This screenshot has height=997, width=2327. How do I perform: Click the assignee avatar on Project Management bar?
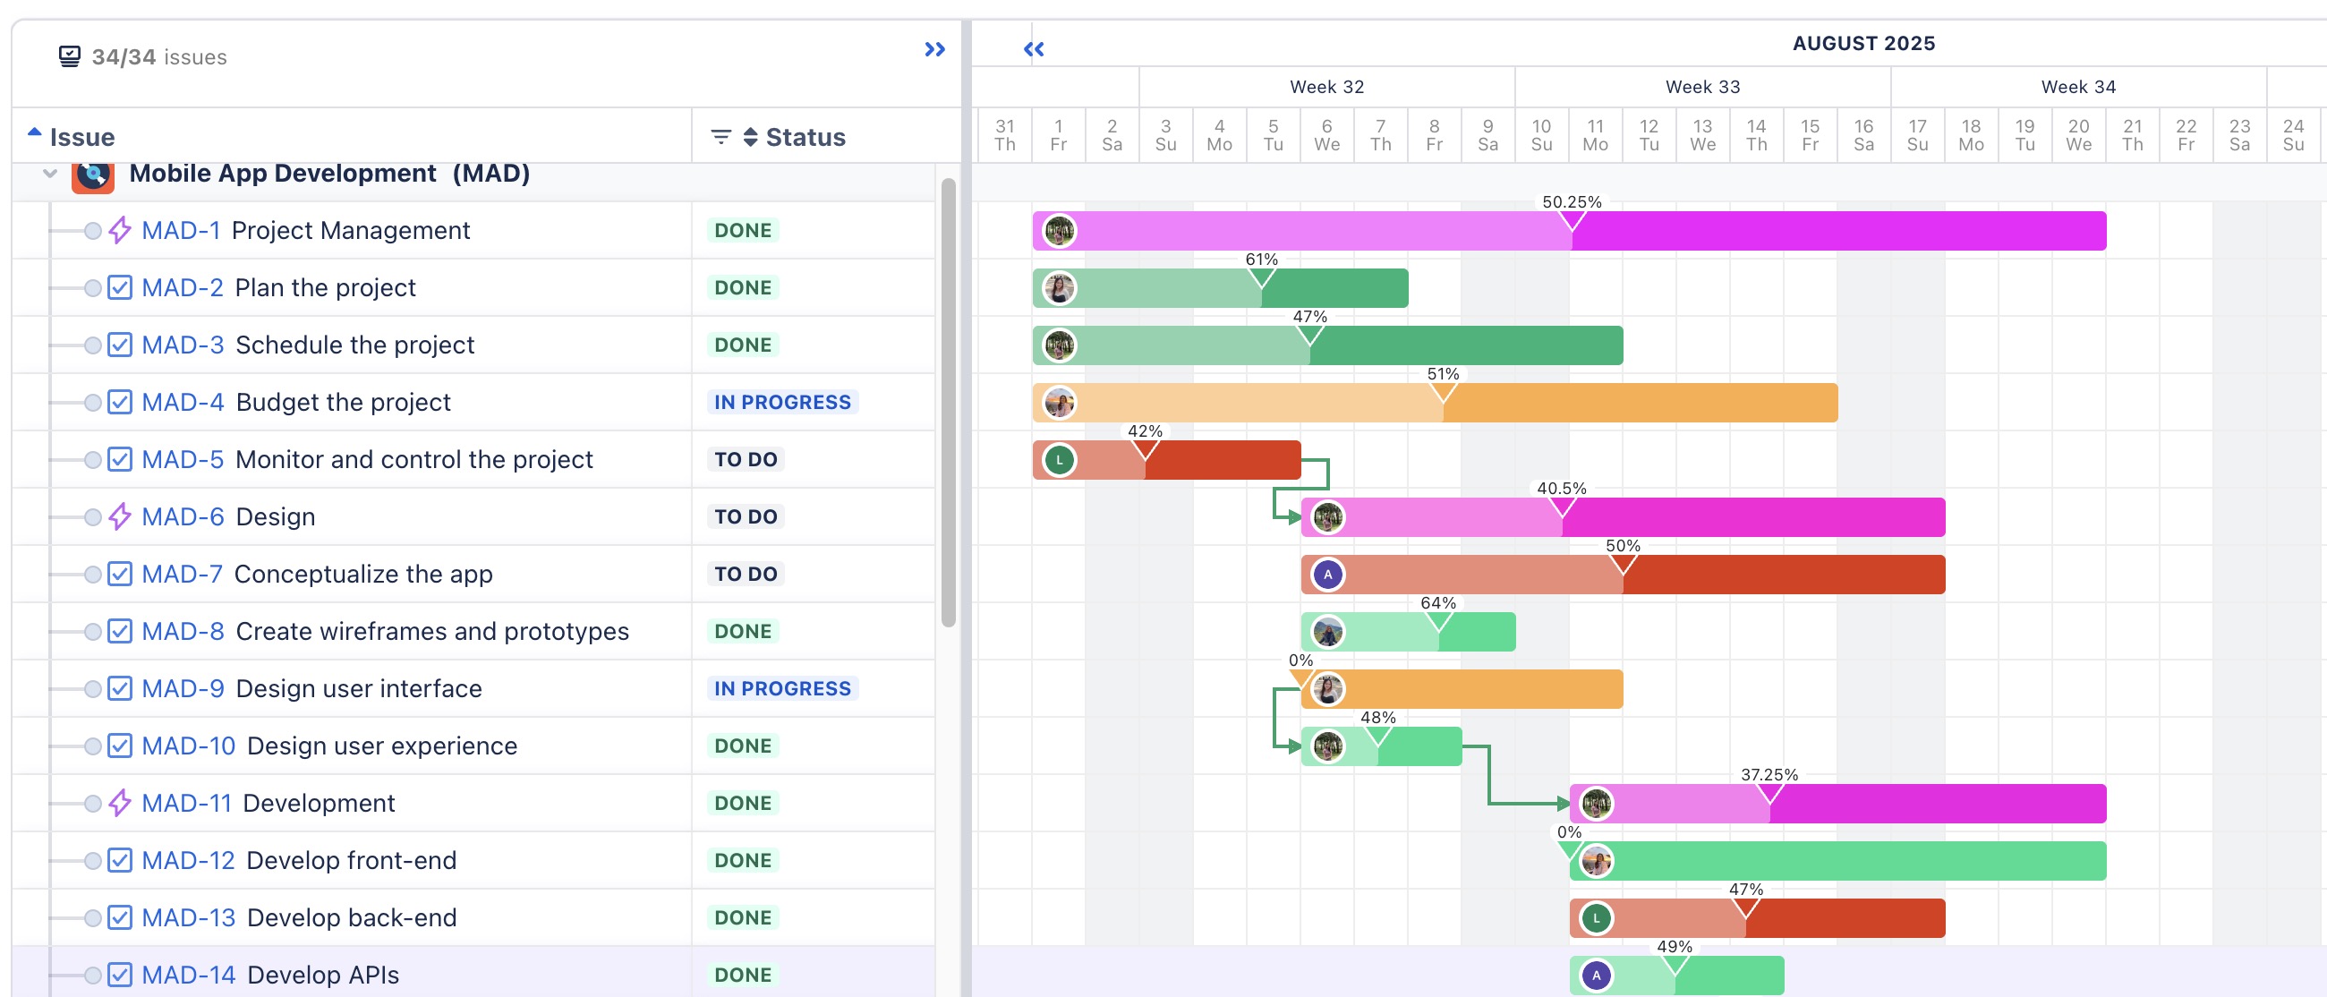coord(1060,231)
